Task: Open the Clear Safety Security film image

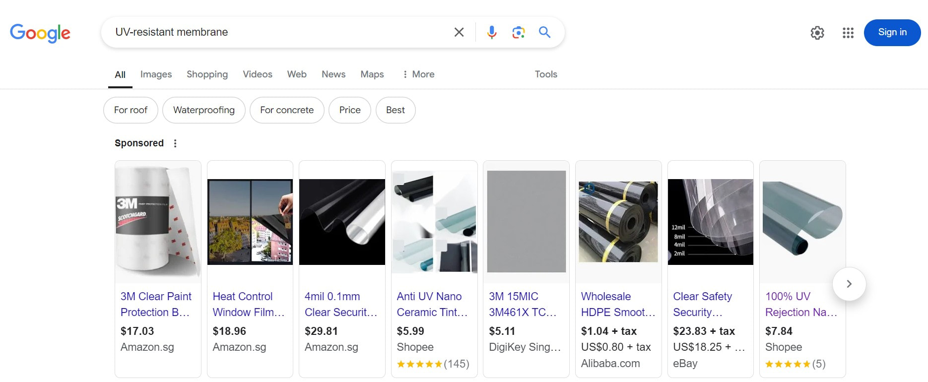Action: 711,222
